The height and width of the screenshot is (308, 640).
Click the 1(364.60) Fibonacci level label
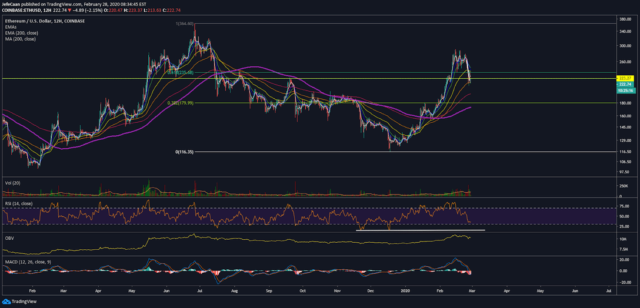[x=184, y=24]
